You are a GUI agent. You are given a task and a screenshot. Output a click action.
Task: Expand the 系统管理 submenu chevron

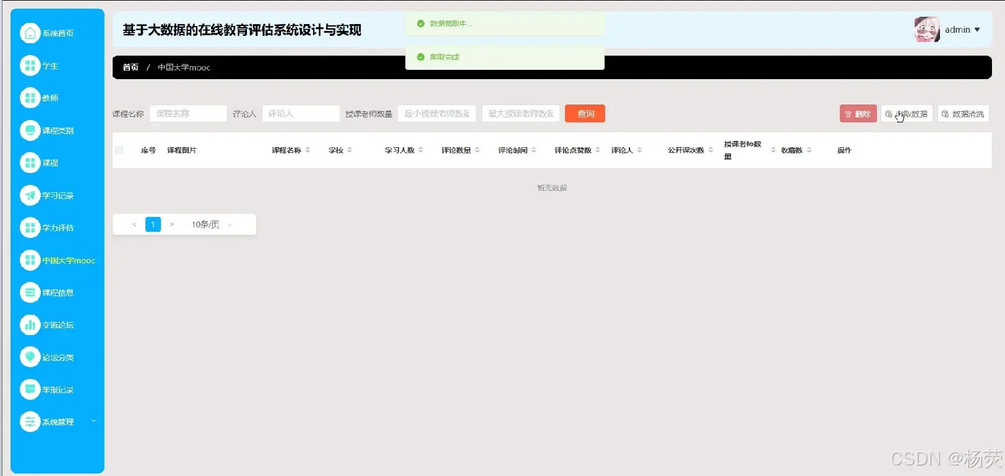[94, 421]
